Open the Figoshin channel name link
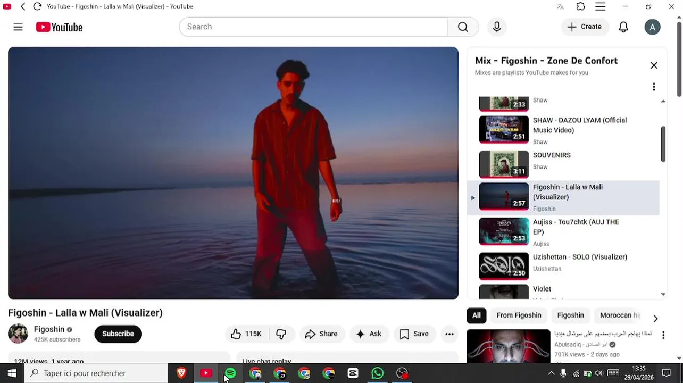683x383 pixels. (x=49, y=329)
